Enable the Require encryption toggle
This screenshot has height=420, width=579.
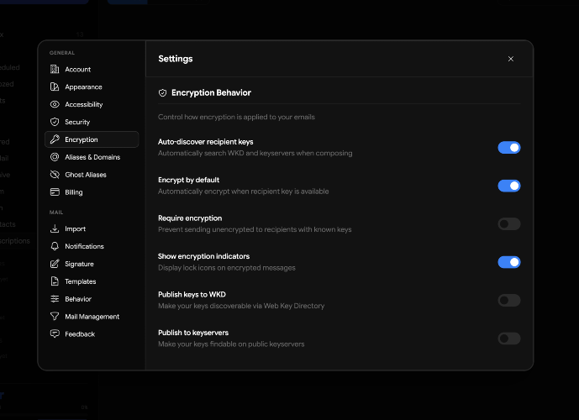point(508,224)
